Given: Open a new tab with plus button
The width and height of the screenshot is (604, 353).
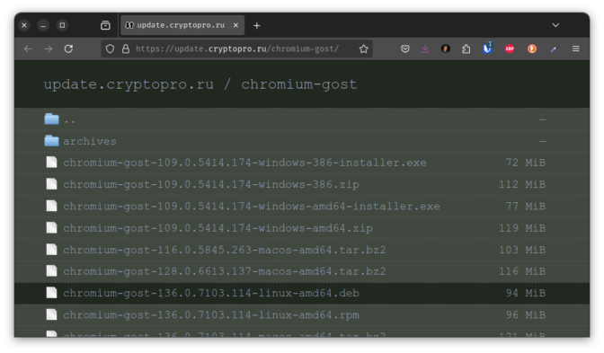Looking at the screenshot, I should (257, 26).
